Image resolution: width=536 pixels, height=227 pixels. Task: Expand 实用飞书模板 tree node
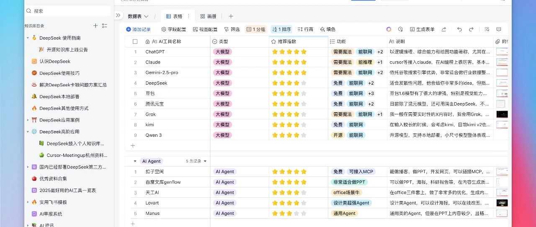(28, 202)
